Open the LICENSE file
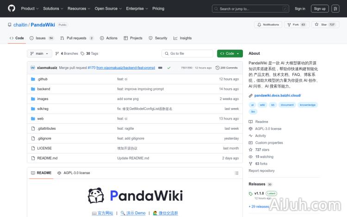The width and height of the screenshot is (347, 217). [44, 148]
